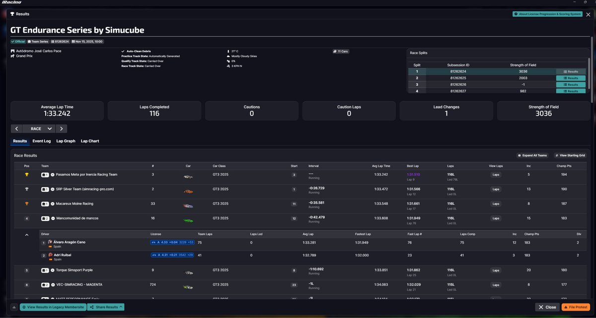This screenshot has height=318, width=596.
Task: Click Álvaro Aragón Cano's helmet icon
Action: coord(50,242)
